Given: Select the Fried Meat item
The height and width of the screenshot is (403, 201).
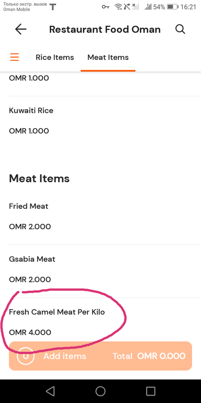Looking at the screenshot, I should 100,216.
